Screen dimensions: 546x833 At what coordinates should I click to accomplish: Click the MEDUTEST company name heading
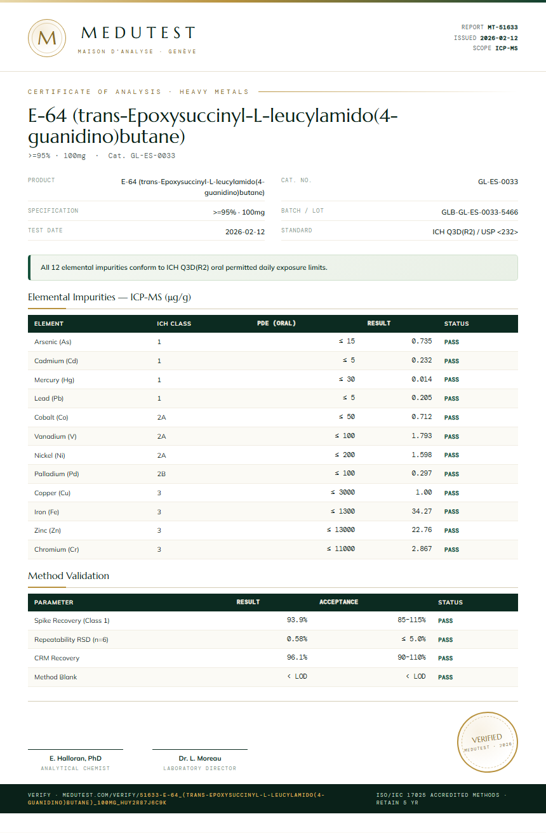tap(138, 33)
